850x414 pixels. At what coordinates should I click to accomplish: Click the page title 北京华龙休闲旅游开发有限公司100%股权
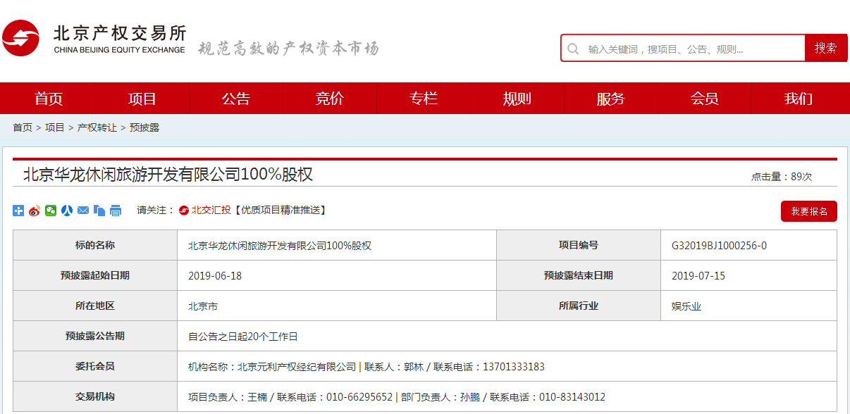click(x=168, y=175)
